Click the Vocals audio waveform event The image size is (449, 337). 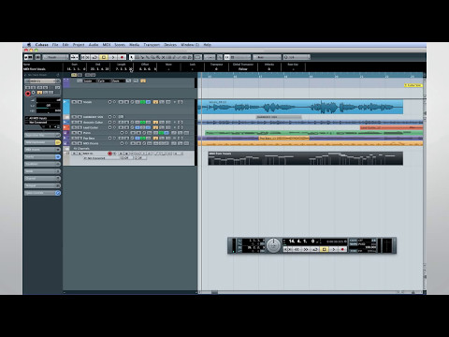[300, 107]
